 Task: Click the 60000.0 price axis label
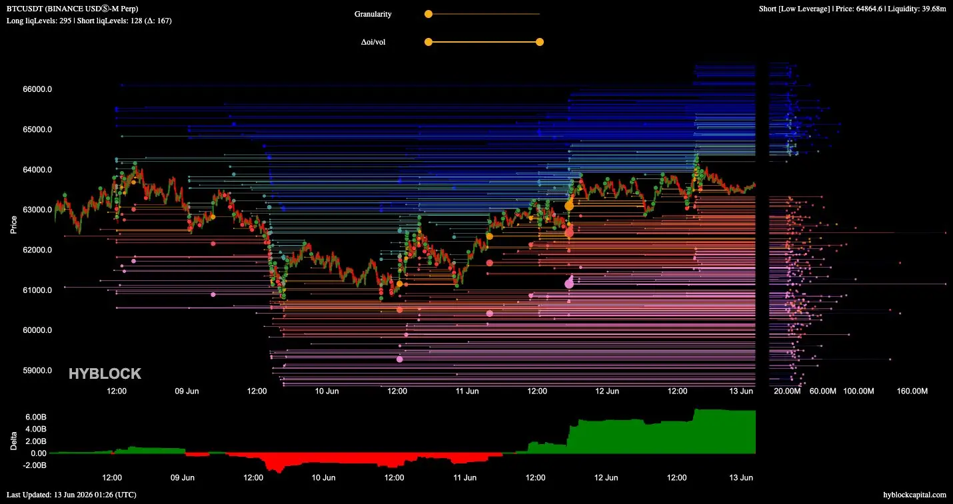coord(38,330)
